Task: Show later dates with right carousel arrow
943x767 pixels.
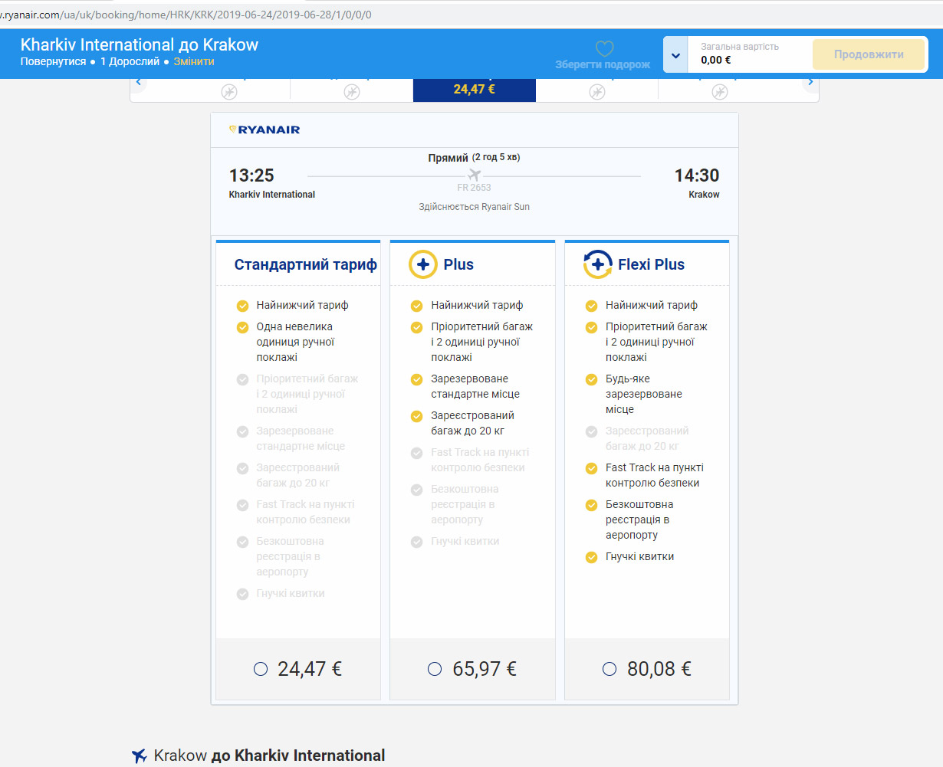Action: tap(811, 82)
